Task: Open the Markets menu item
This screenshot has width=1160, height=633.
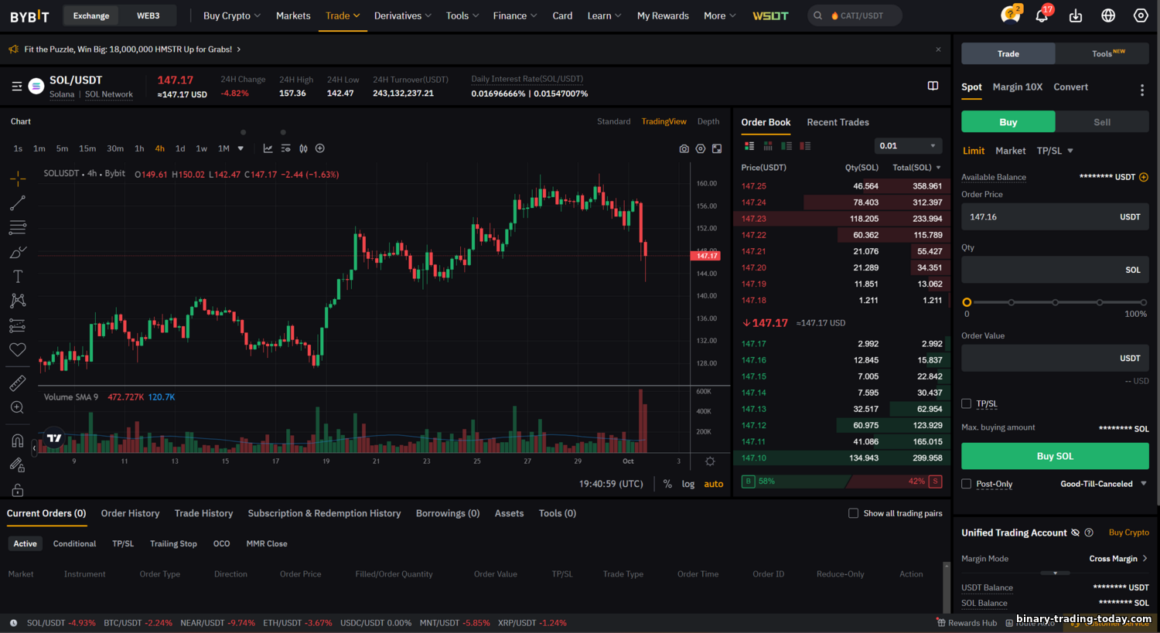Action: [293, 15]
